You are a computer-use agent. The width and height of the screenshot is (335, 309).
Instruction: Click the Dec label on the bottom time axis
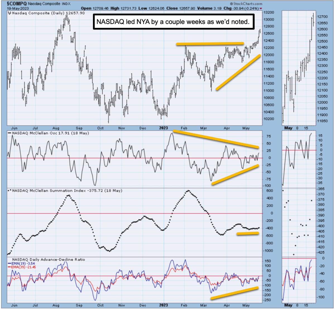[142, 305]
